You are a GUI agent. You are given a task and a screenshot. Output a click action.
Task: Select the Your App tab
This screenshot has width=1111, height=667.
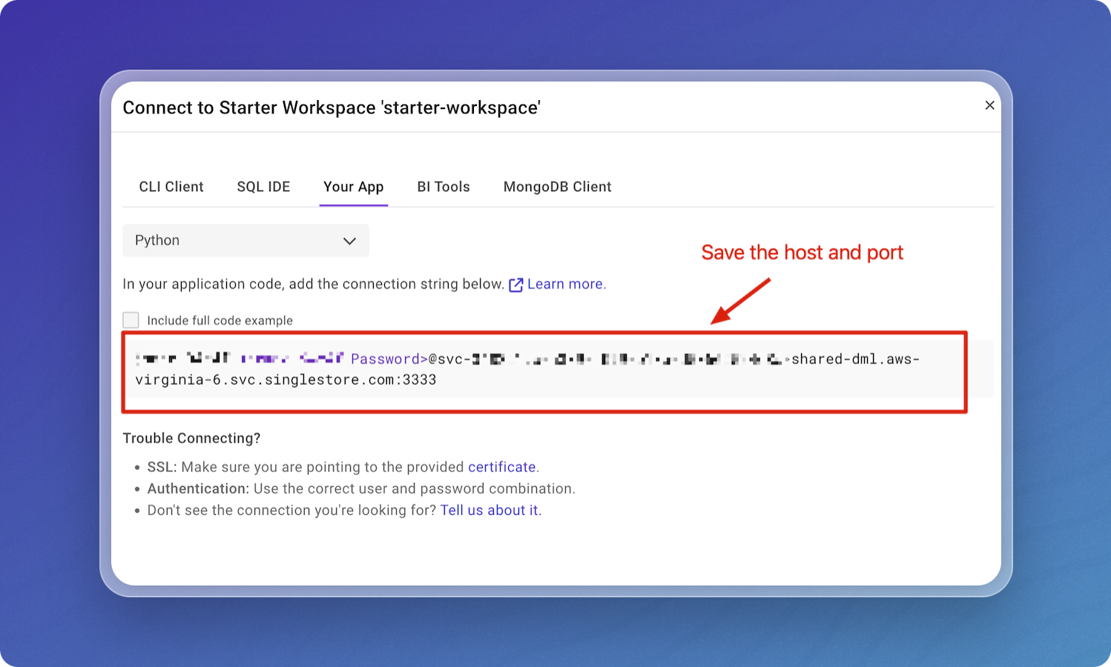[353, 187]
